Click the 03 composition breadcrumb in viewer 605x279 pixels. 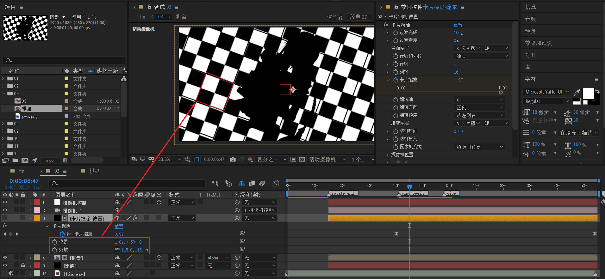pos(161,17)
